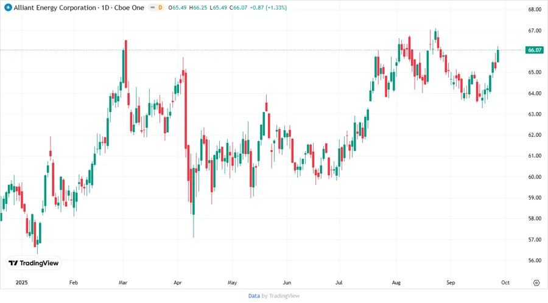Click the Alliant Energy logo icon
The image size is (548, 303).
click(8, 7)
